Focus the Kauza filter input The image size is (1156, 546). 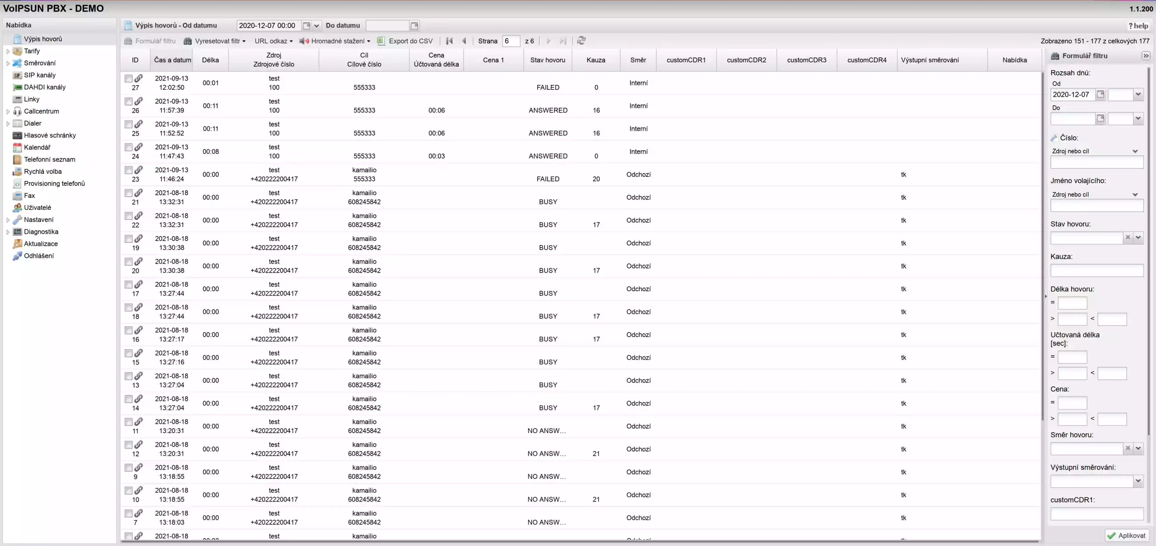1096,270
